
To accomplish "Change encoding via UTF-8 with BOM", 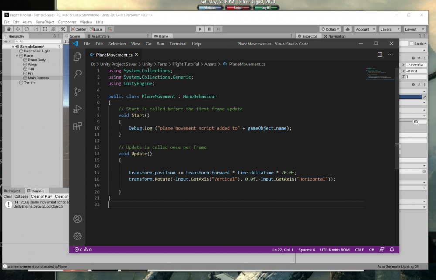I will point(335,250).
